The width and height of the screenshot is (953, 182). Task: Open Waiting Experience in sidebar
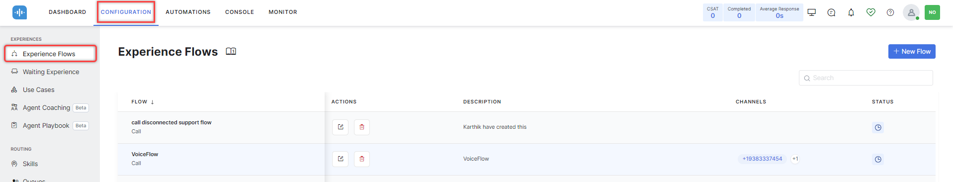(50, 72)
